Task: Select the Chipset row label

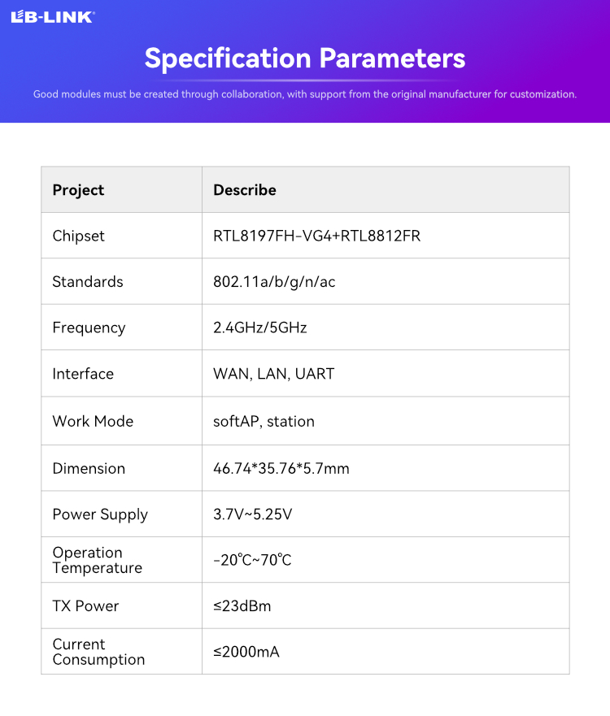Action: click(x=78, y=236)
